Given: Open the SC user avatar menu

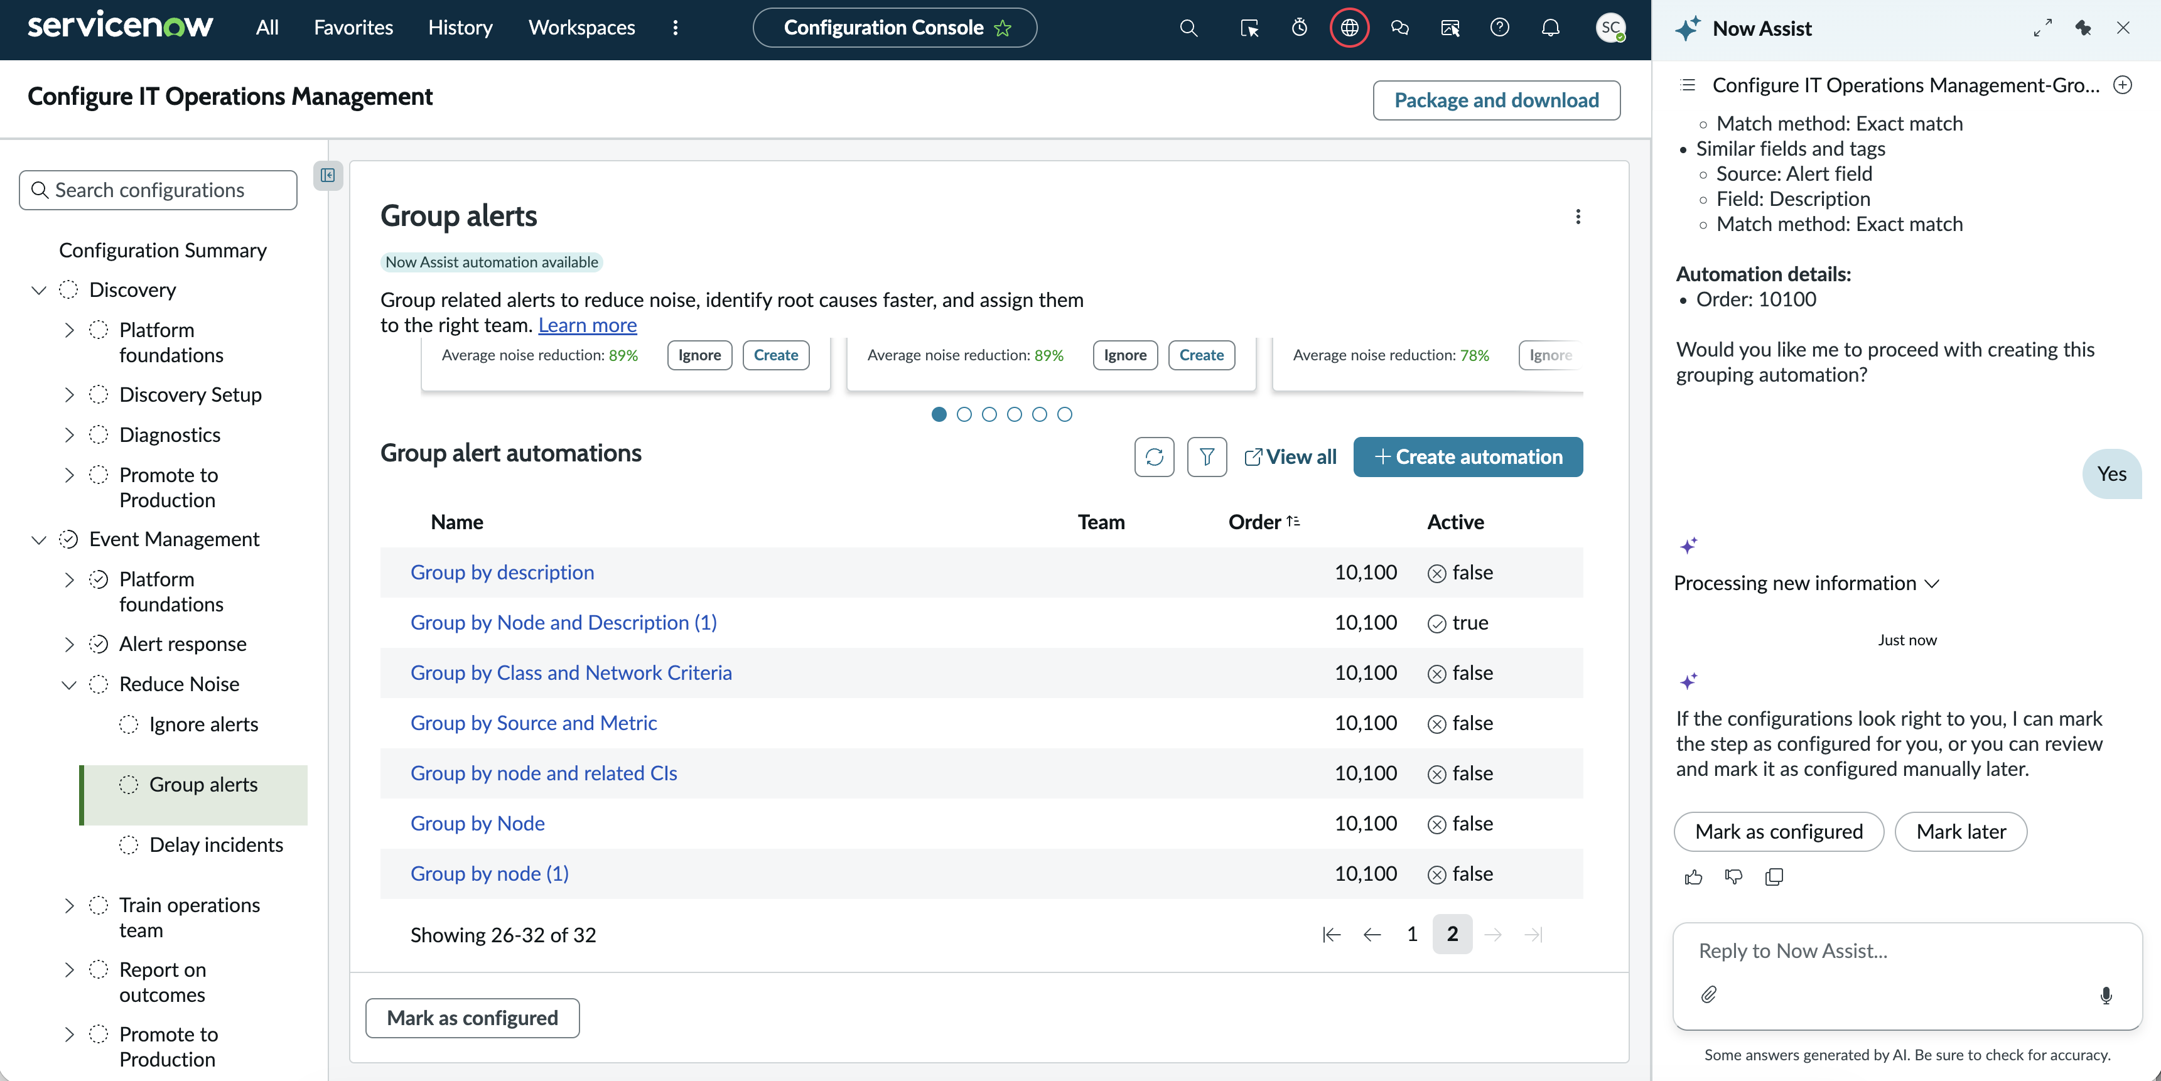Looking at the screenshot, I should point(1610,28).
